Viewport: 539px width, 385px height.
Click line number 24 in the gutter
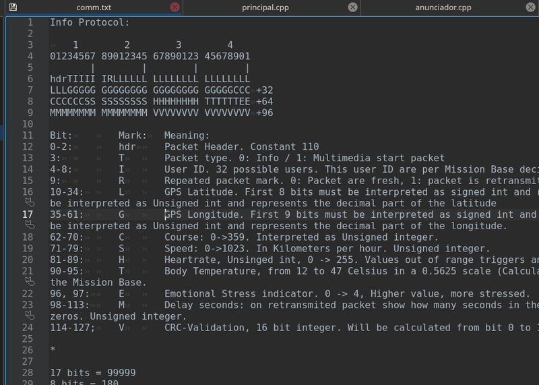pyautogui.click(x=28, y=328)
